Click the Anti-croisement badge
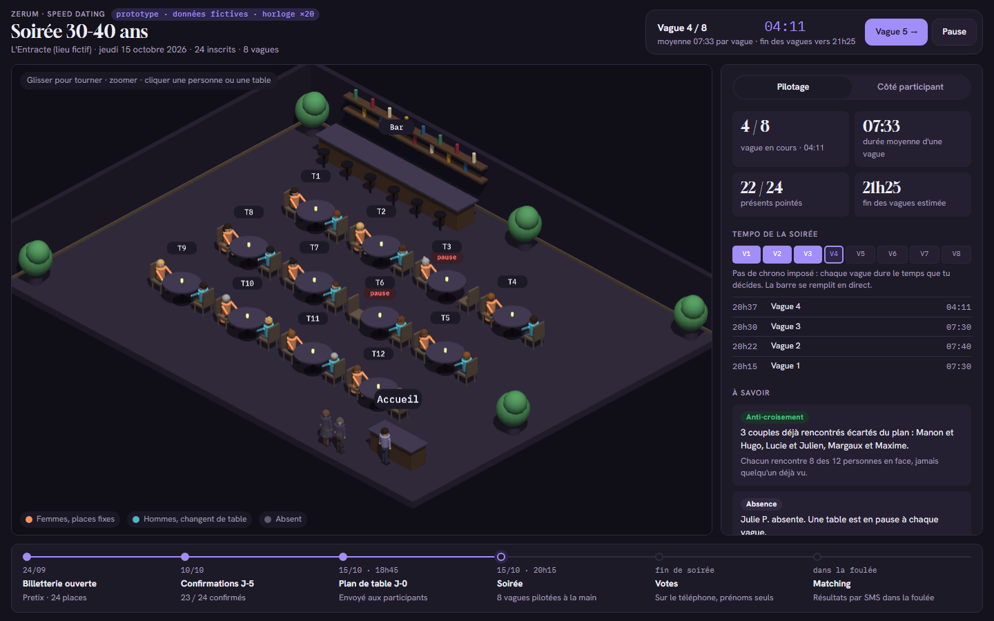 774,417
